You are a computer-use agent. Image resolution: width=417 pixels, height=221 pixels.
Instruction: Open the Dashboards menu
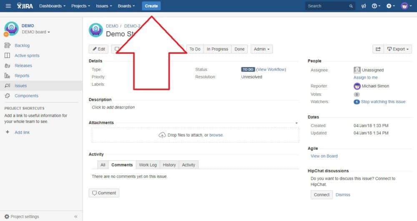pos(53,6)
